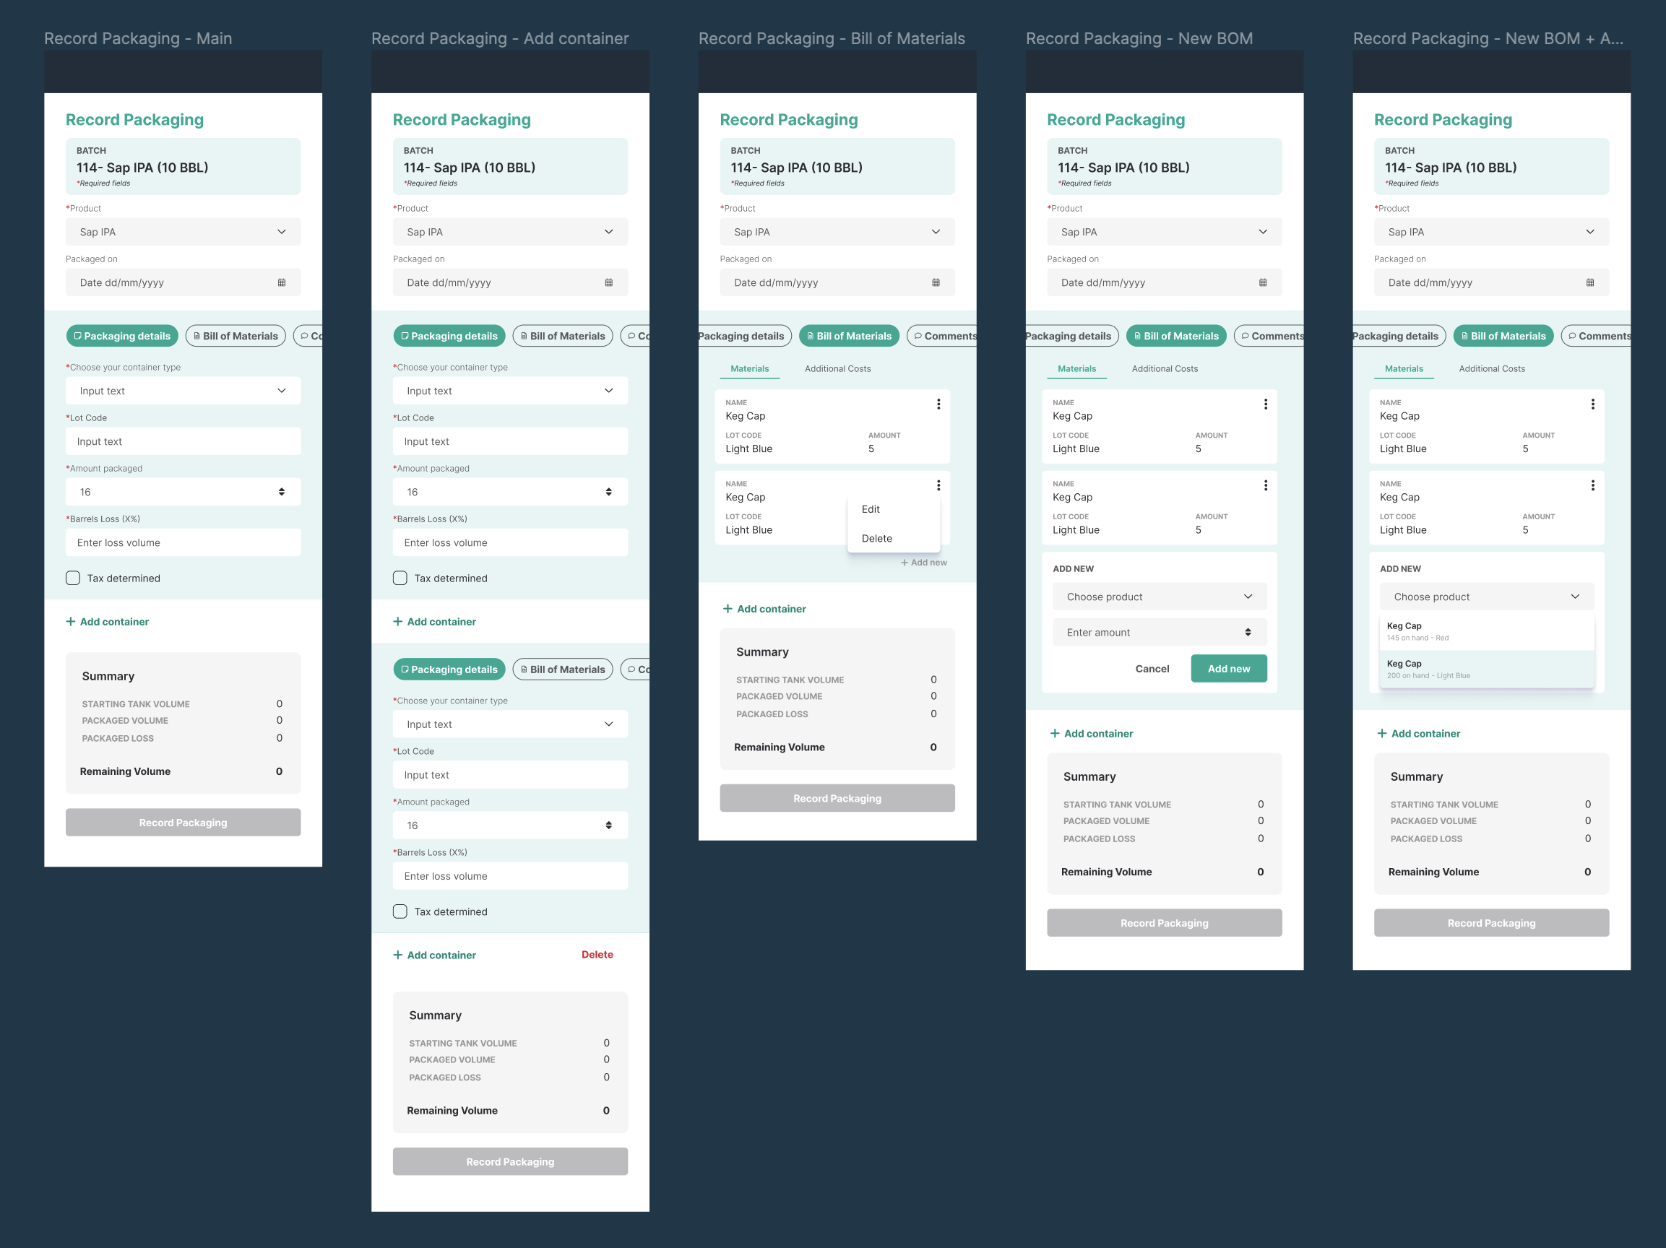The height and width of the screenshot is (1248, 1666).
Task: Expand Product dropdown Sap IPA in Main screen
Action: (183, 232)
